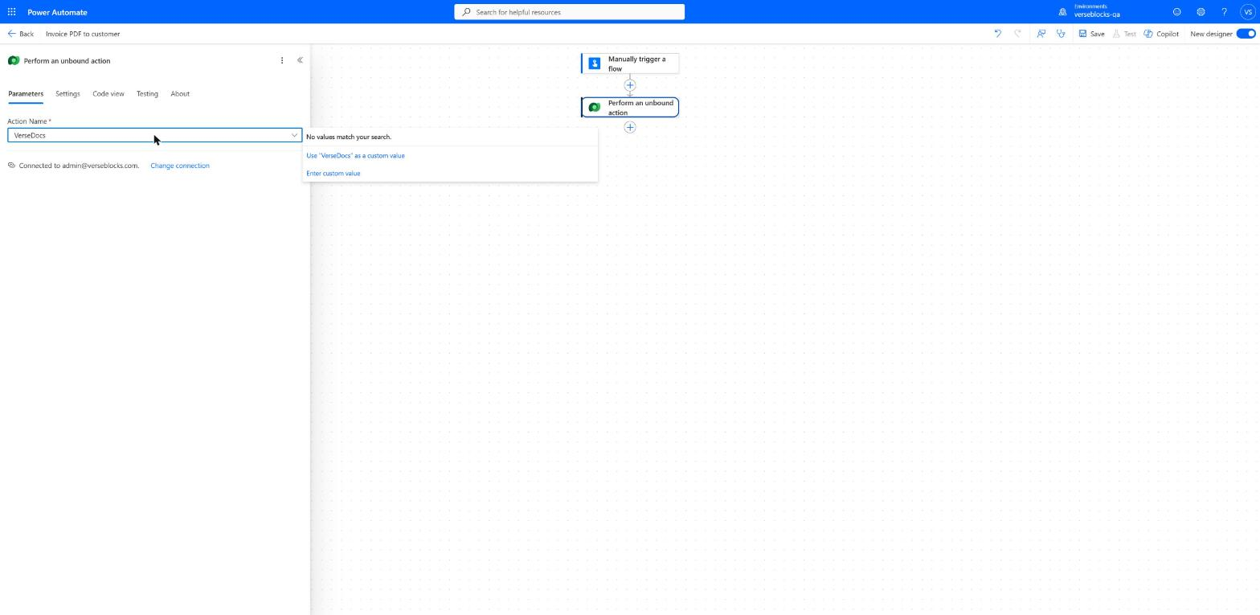Open the Copilot pane
The height and width of the screenshot is (615, 1260).
coord(1161,34)
